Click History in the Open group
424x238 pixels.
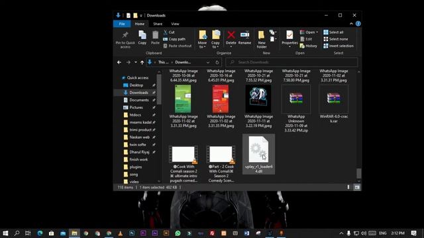(x=309, y=46)
